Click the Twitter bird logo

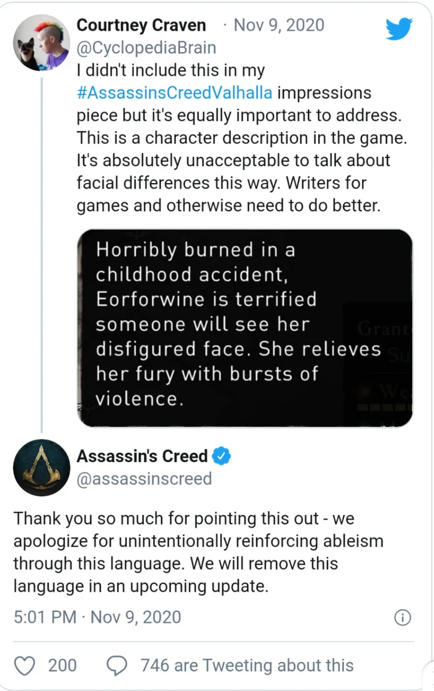point(399,29)
